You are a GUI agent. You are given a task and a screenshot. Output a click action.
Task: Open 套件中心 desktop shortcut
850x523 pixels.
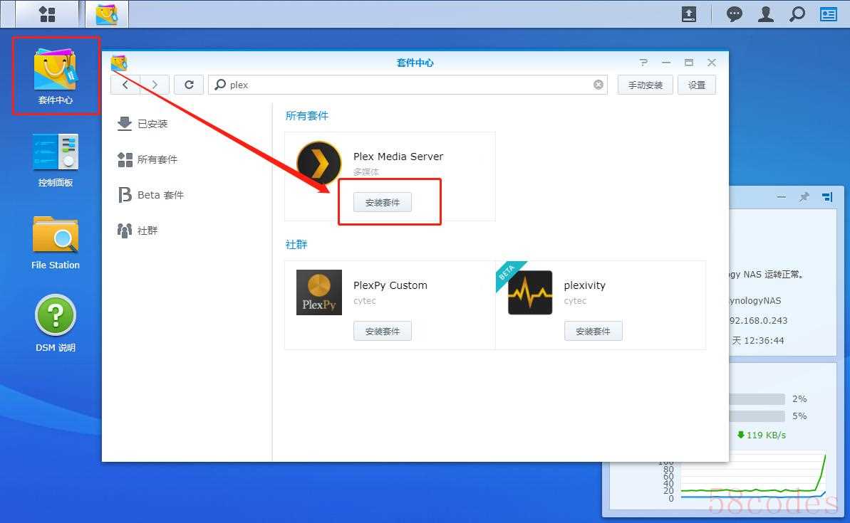(56, 76)
